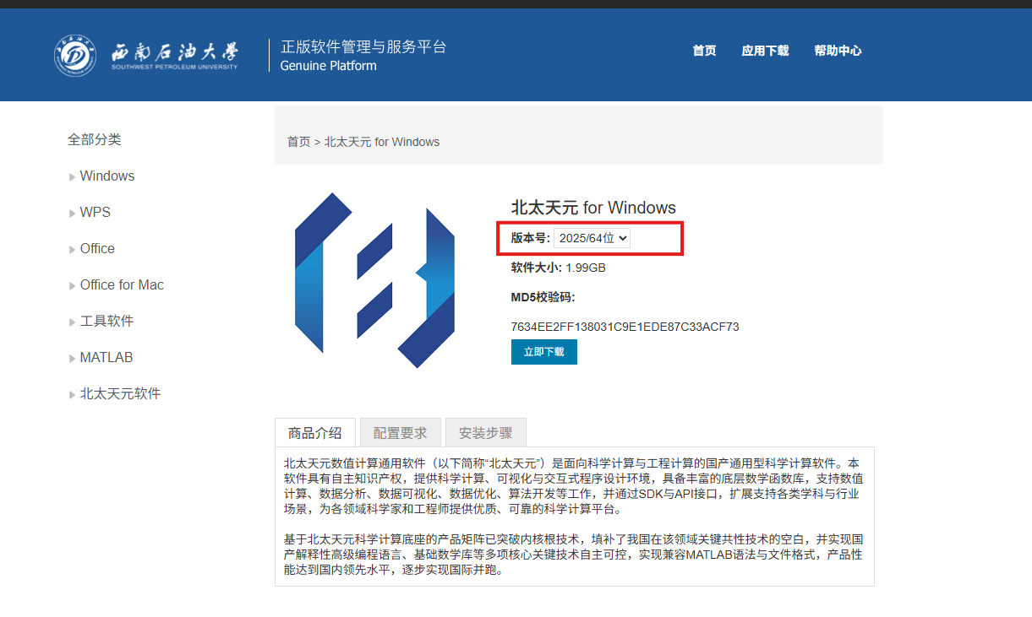Expand the 工具软件 category
This screenshot has height=617, width=1032.
pyautogui.click(x=107, y=321)
